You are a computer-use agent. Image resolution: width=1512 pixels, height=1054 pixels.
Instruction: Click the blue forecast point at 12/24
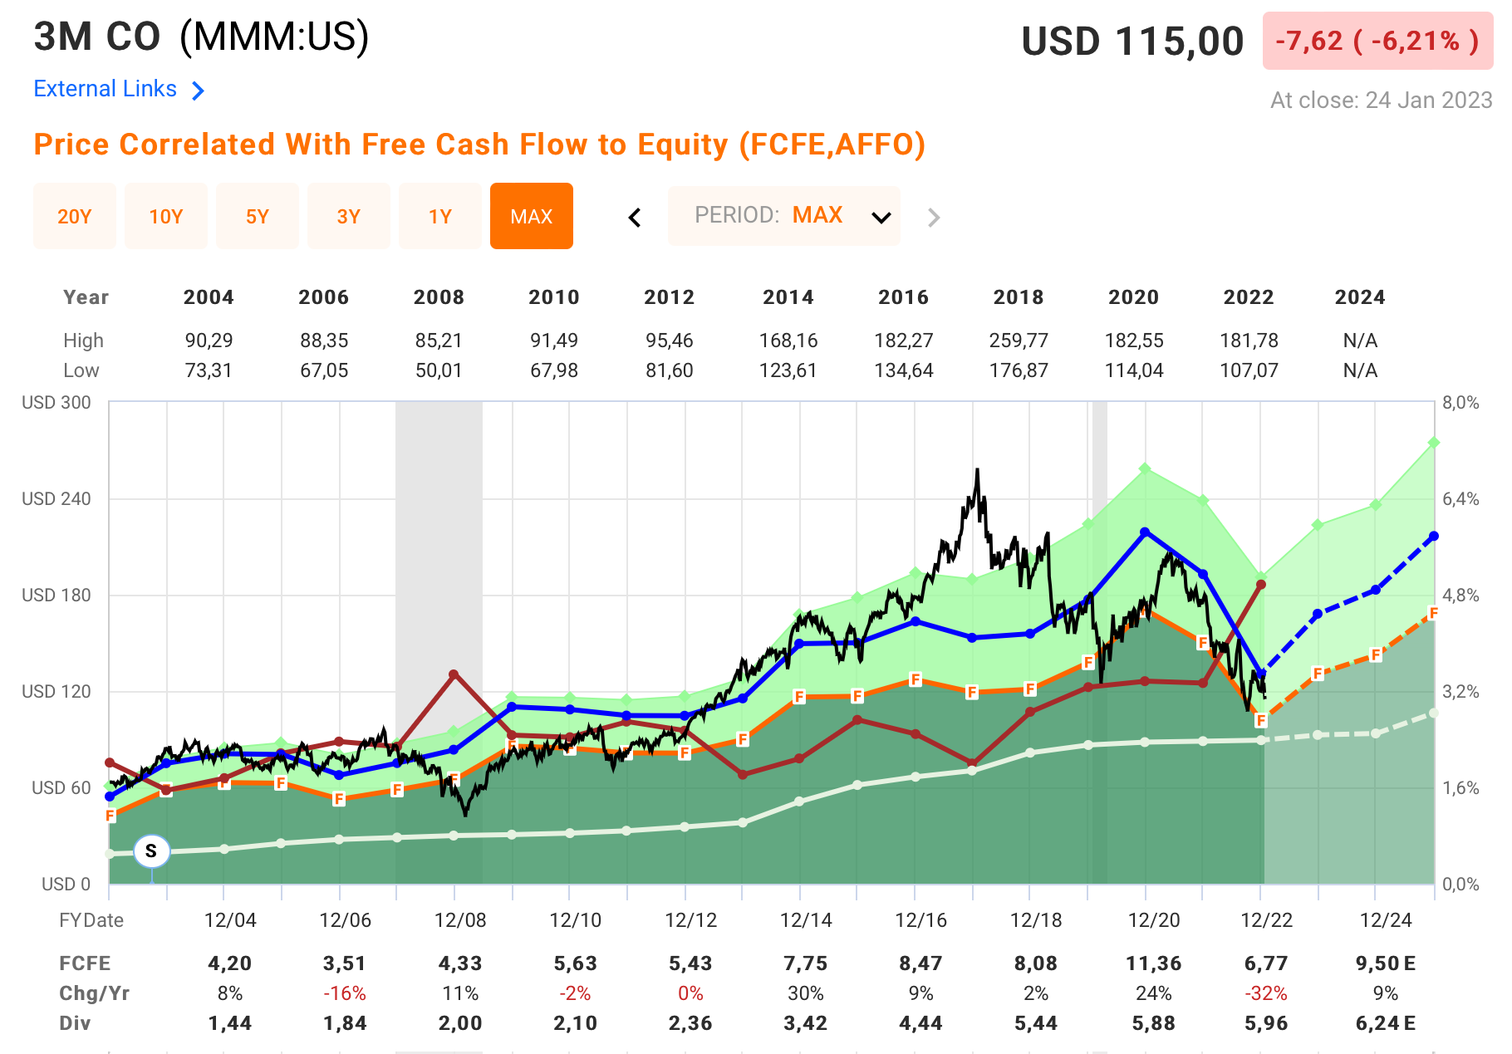pos(1376,590)
